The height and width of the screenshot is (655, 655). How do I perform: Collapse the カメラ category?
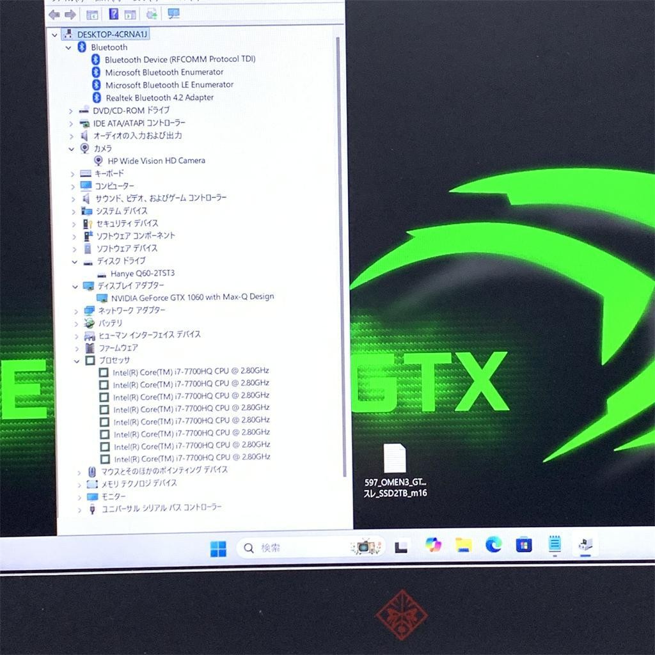click(x=72, y=149)
